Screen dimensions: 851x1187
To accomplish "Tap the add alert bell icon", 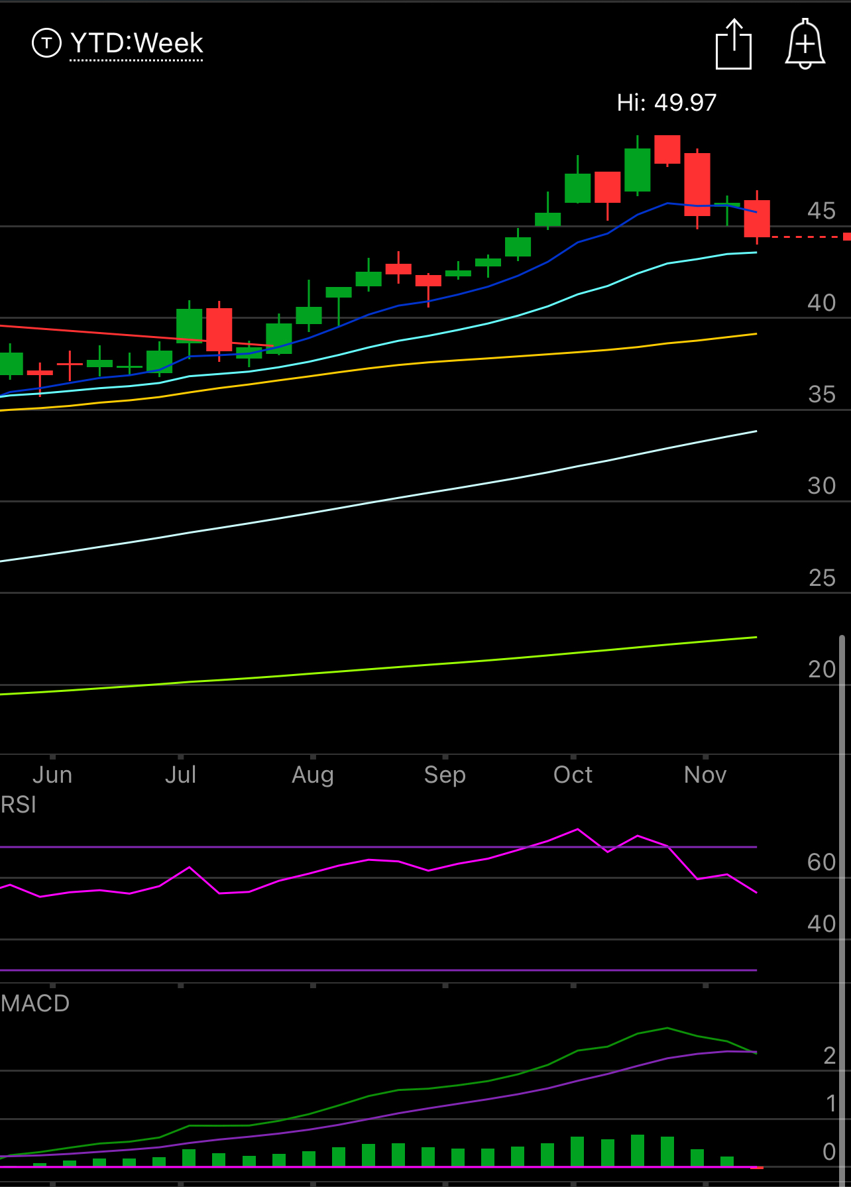I will 805,44.
